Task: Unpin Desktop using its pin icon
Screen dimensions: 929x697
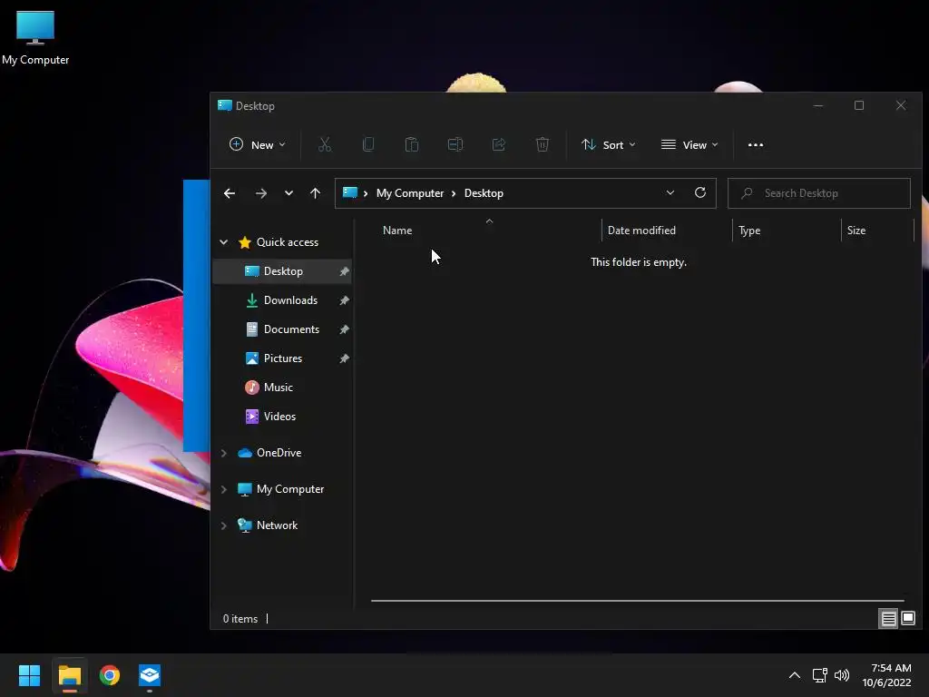Action: 344,271
